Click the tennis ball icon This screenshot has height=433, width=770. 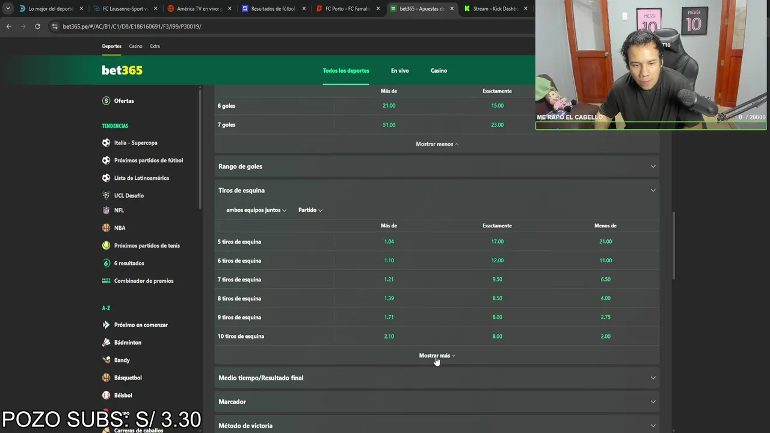point(106,245)
